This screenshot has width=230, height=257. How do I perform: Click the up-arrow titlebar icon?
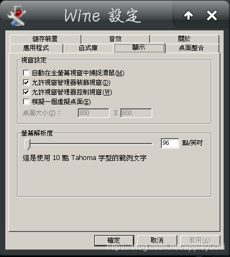[x=188, y=15]
